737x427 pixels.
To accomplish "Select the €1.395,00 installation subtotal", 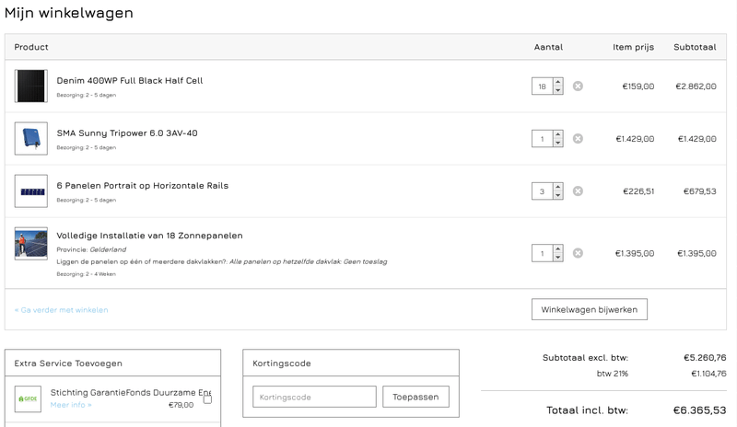I will click(x=696, y=254).
